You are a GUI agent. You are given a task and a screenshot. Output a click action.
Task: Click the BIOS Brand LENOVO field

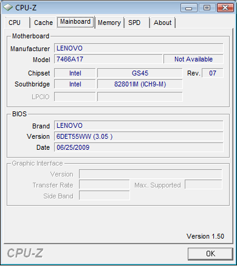point(139,125)
